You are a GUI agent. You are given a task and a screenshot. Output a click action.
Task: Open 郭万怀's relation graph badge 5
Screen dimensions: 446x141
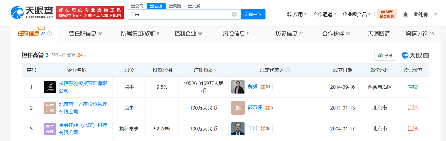[269, 108]
